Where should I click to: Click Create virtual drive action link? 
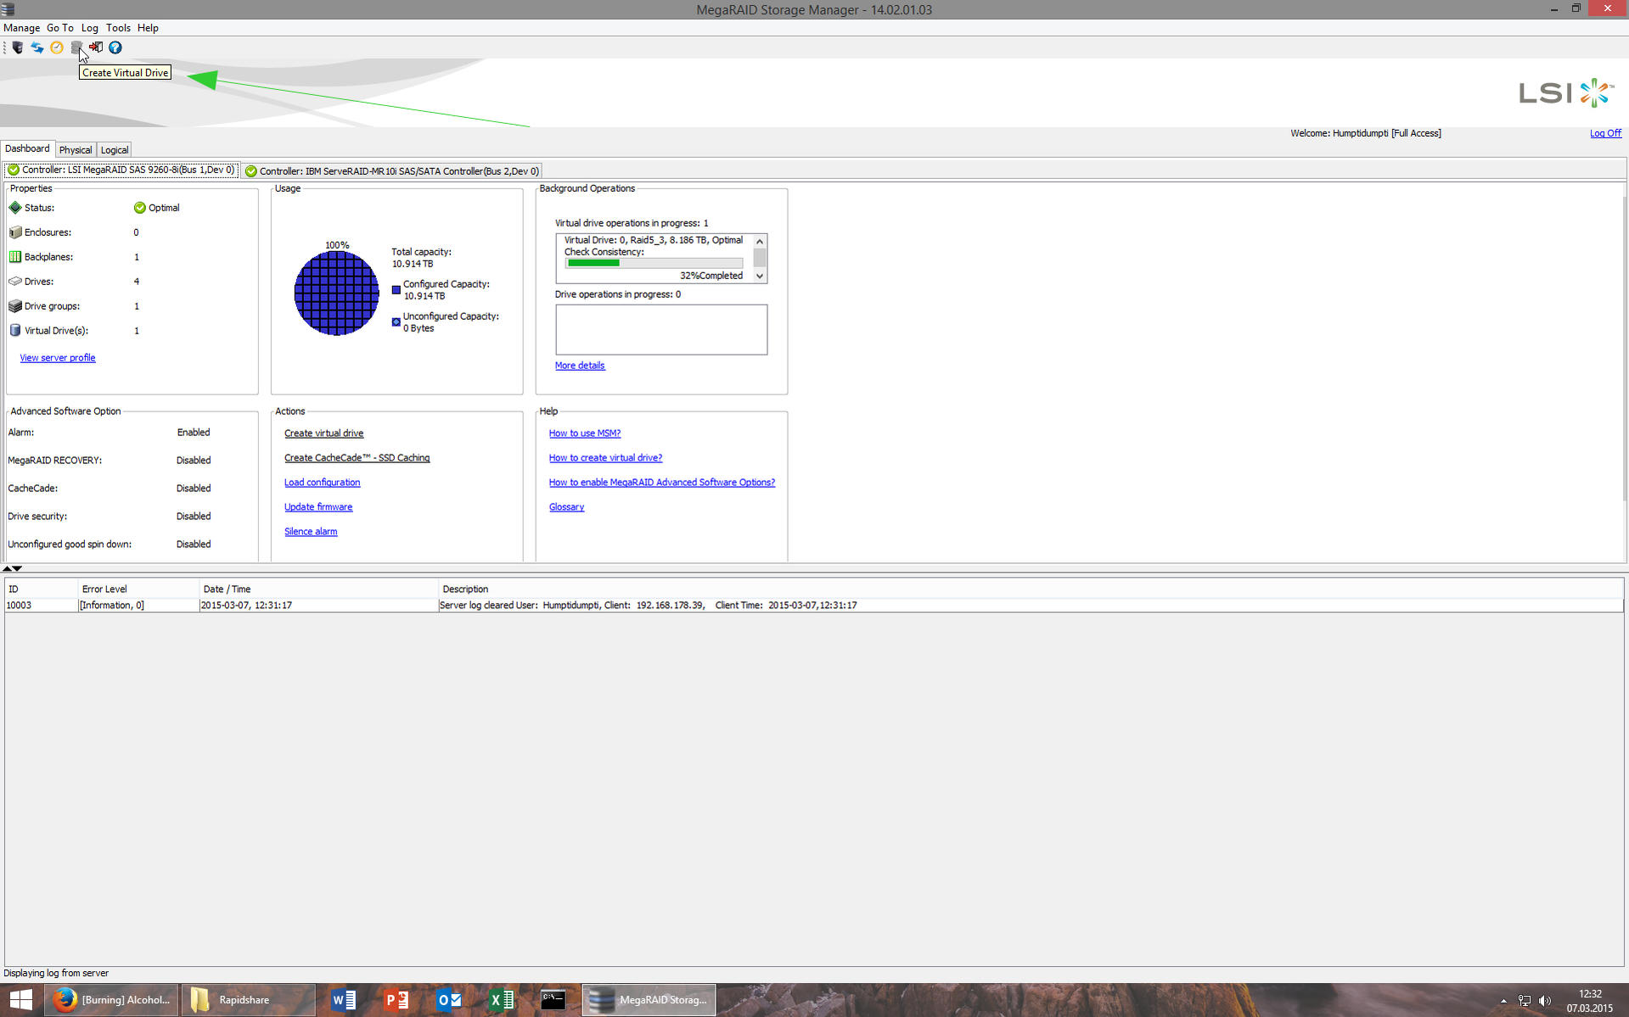[323, 433]
